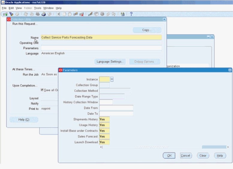Click the Oracle icon on the request window title bar

tap(9, 19)
